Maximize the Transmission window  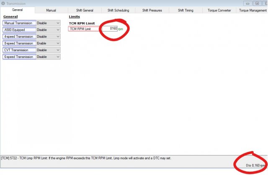pos(257,3)
